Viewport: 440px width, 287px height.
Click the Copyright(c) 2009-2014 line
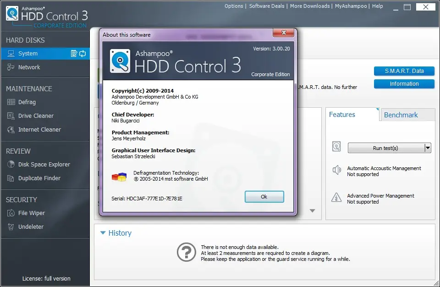tap(143, 91)
